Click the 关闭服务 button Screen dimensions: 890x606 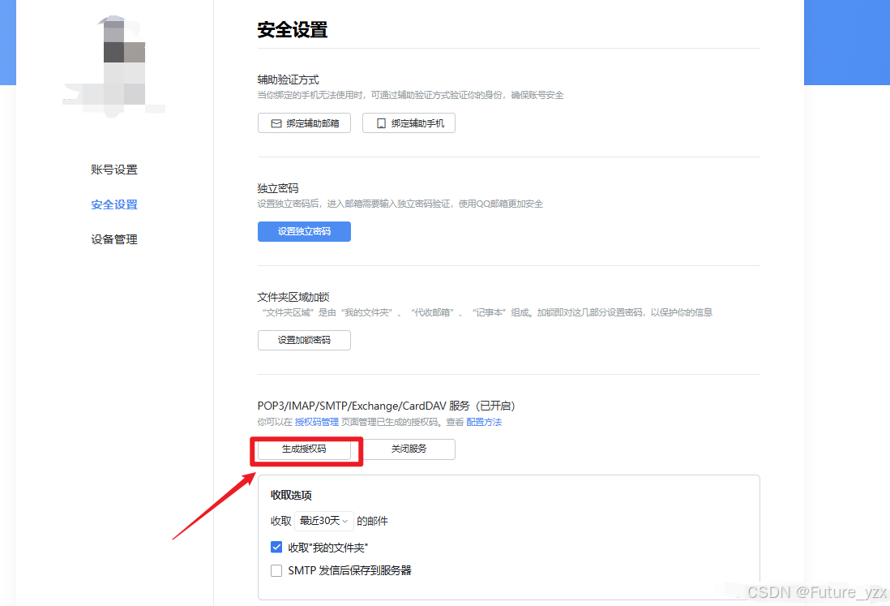(409, 449)
